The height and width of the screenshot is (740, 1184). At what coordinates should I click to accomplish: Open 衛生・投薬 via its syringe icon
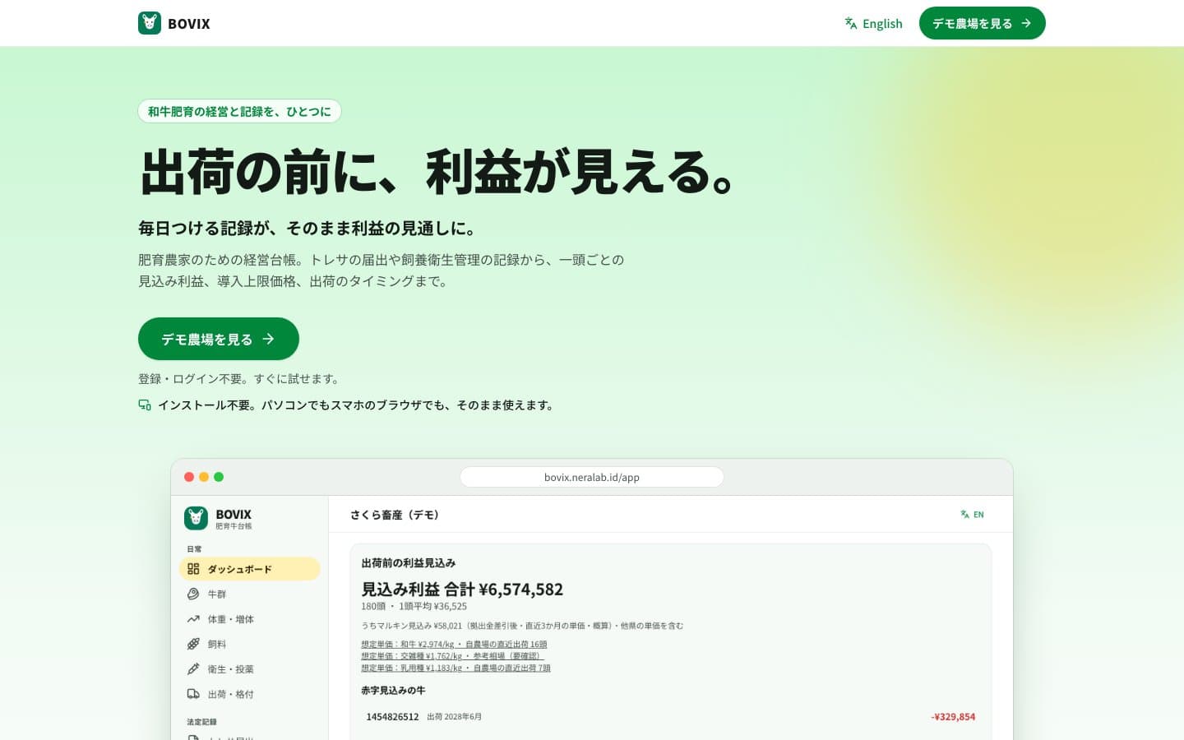[193, 669]
